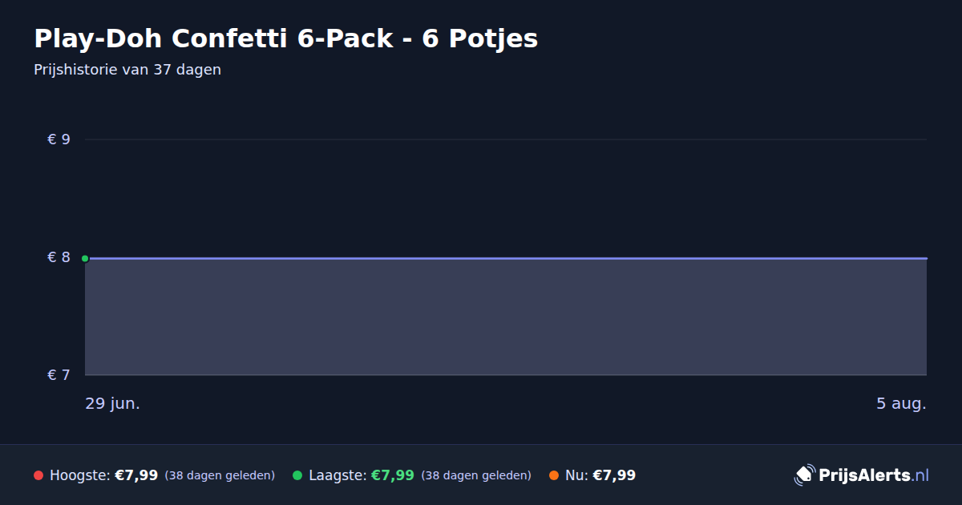
Task: Click the € 9 horizontal gridline
Action: 506,139
